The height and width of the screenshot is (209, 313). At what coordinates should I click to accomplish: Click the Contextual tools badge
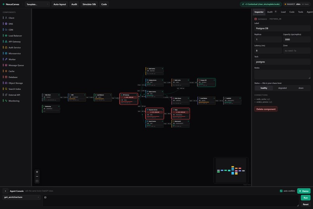261,4
